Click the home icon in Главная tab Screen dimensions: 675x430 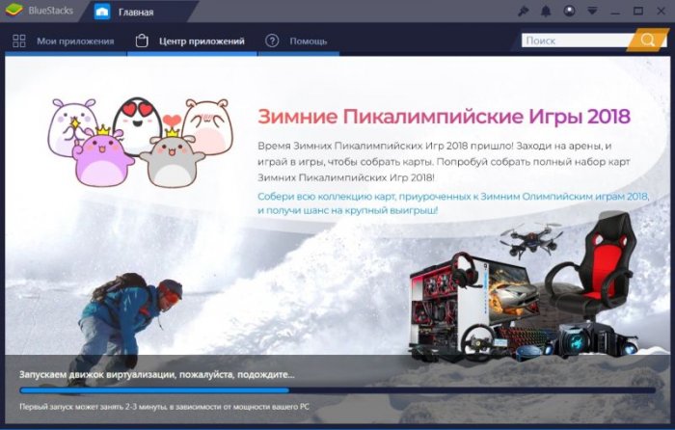point(102,13)
